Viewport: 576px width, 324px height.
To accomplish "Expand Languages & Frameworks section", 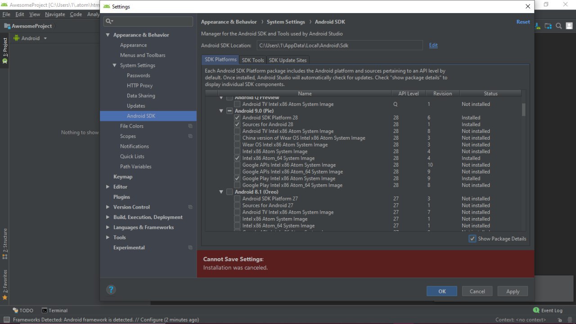I will (x=108, y=228).
